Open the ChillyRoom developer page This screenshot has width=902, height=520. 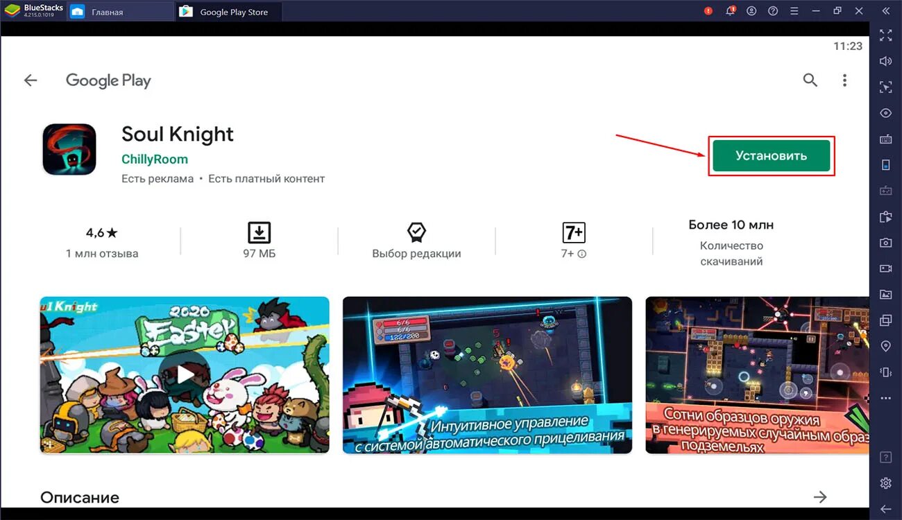point(155,159)
